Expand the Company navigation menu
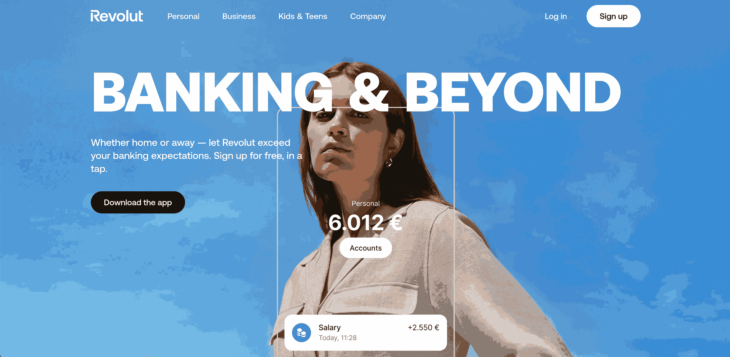This screenshot has width=730, height=357. (368, 17)
